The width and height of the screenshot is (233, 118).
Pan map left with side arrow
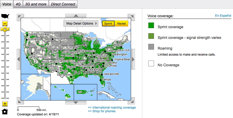[19, 59]
